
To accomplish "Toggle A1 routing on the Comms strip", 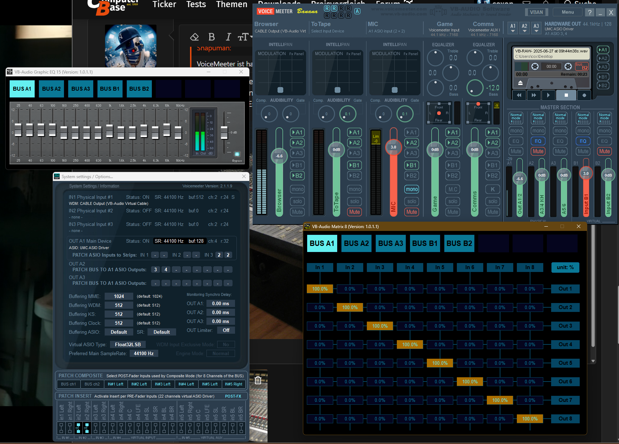I will [x=493, y=132].
